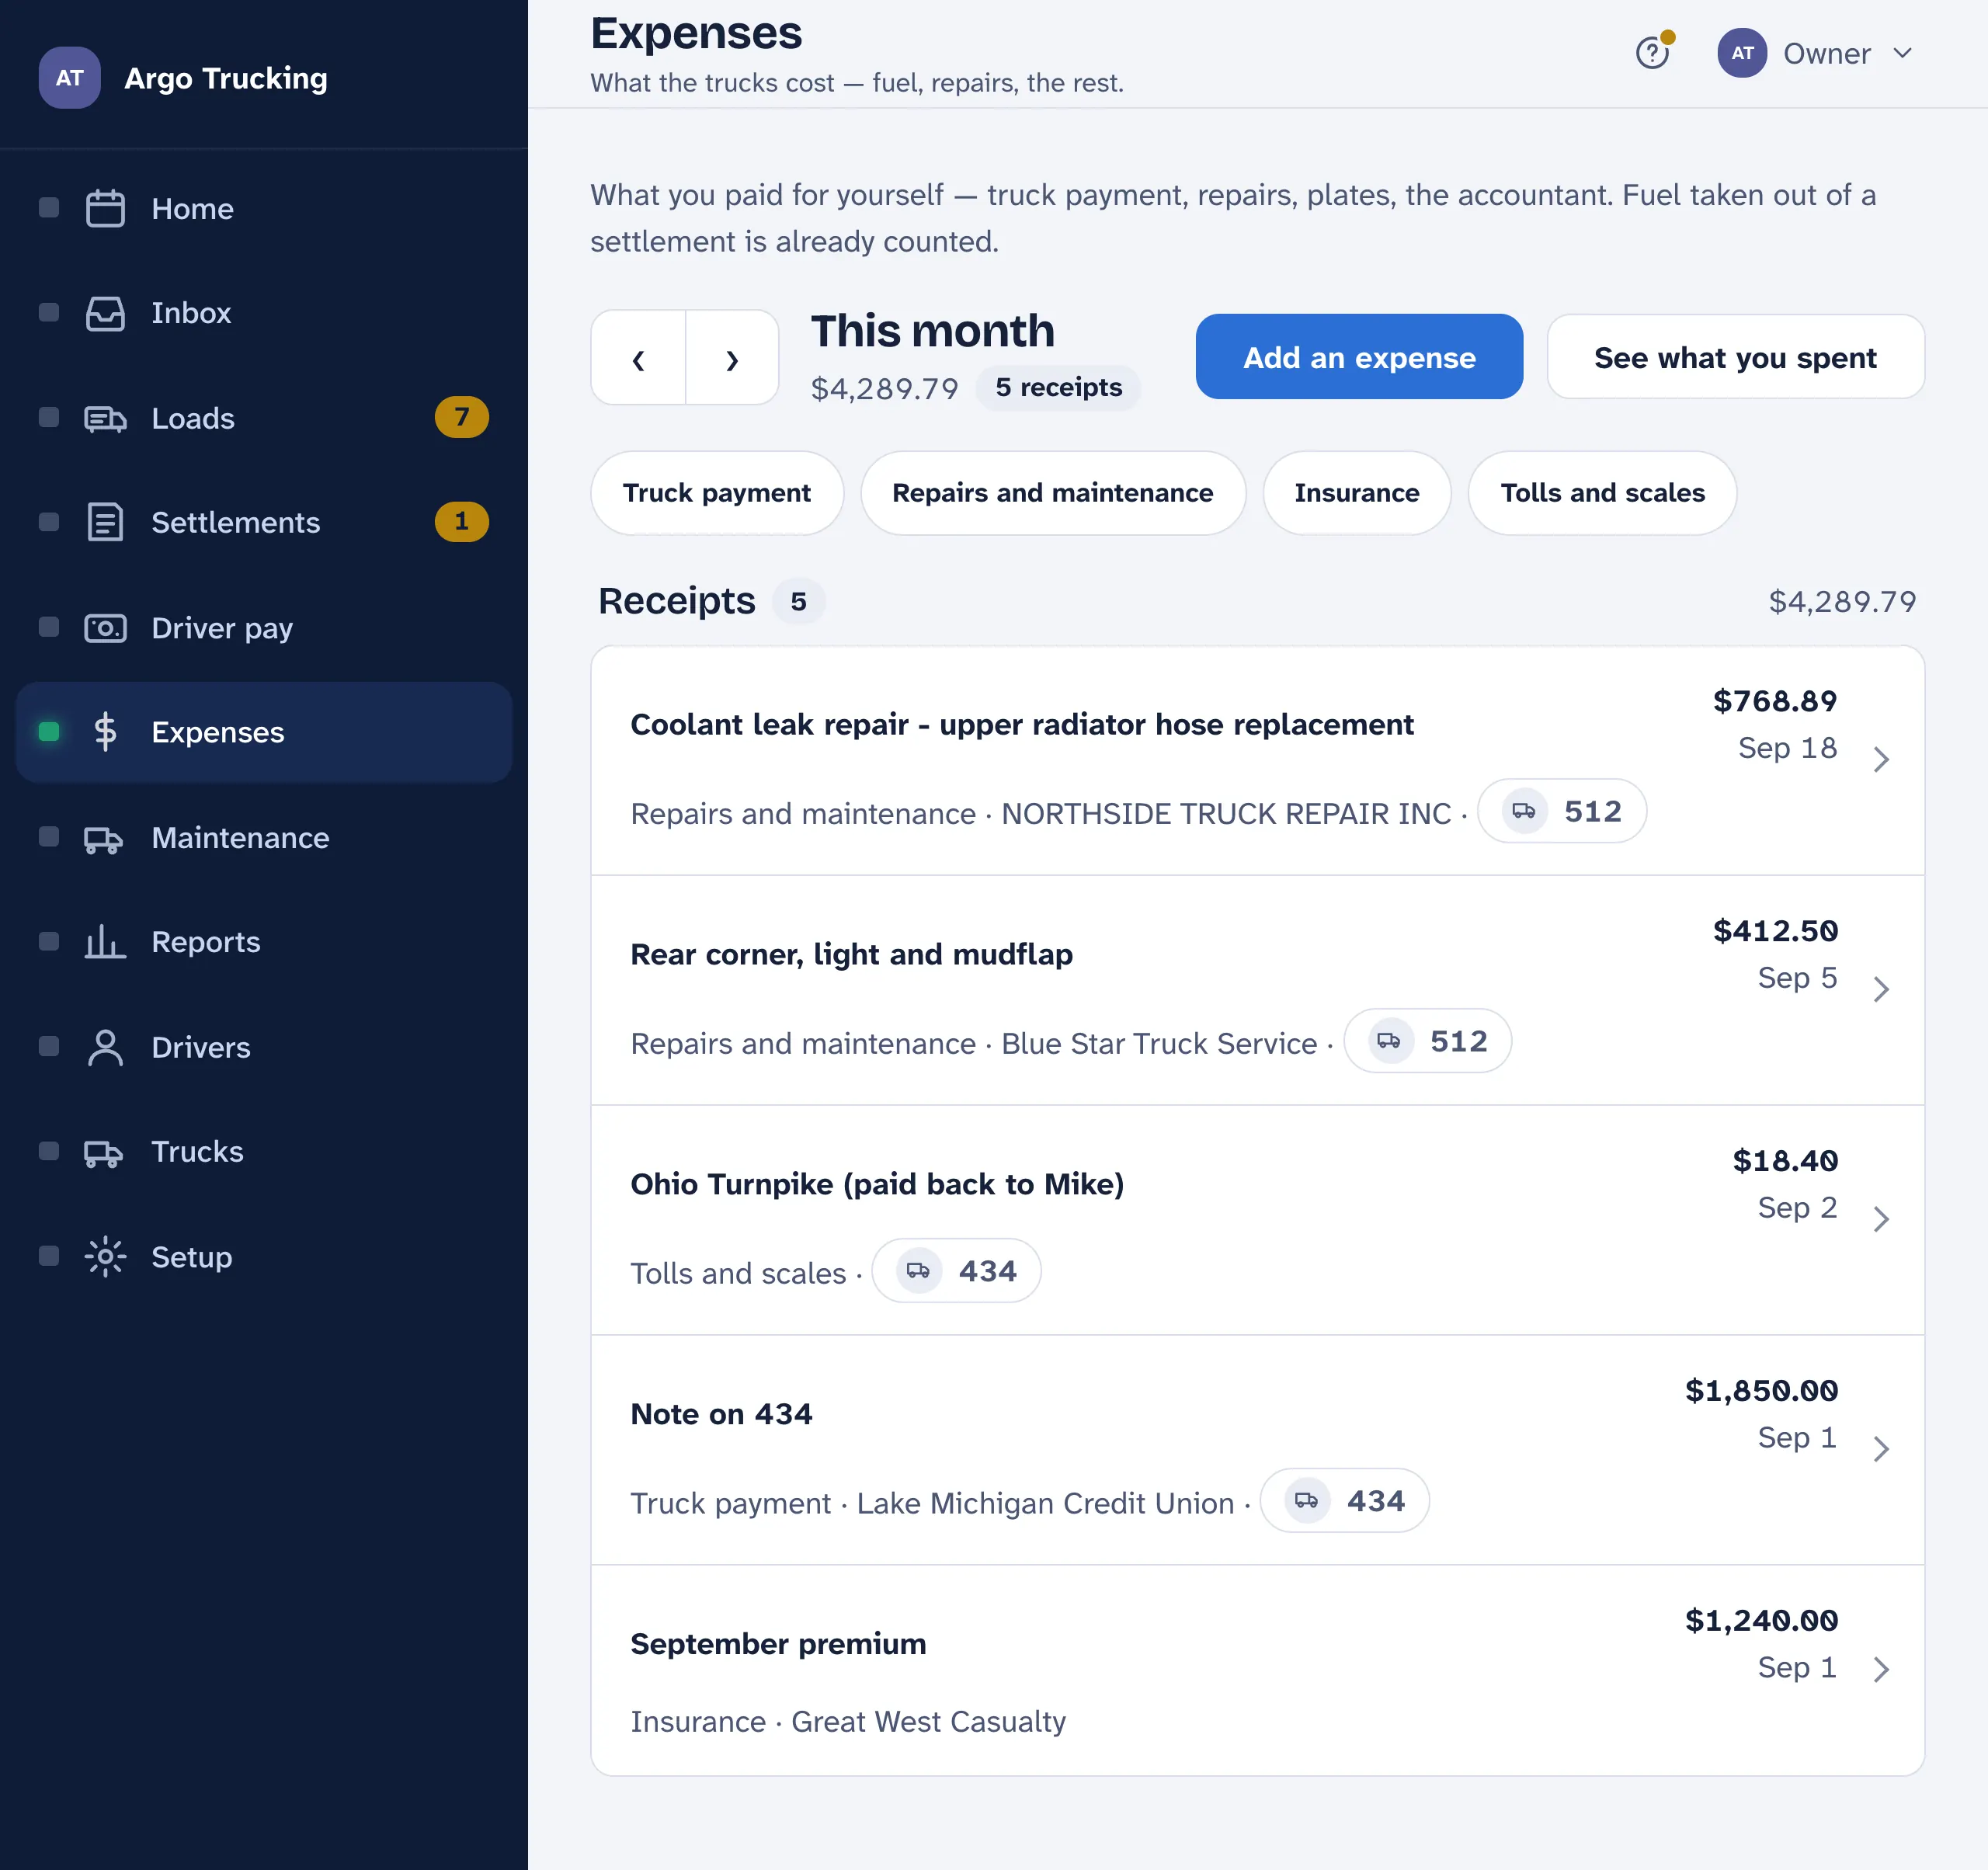Open Note on 434 receipt chevron
Image resolution: width=1988 pixels, height=1870 pixels.
pyautogui.click(x=1881, y=1449)
